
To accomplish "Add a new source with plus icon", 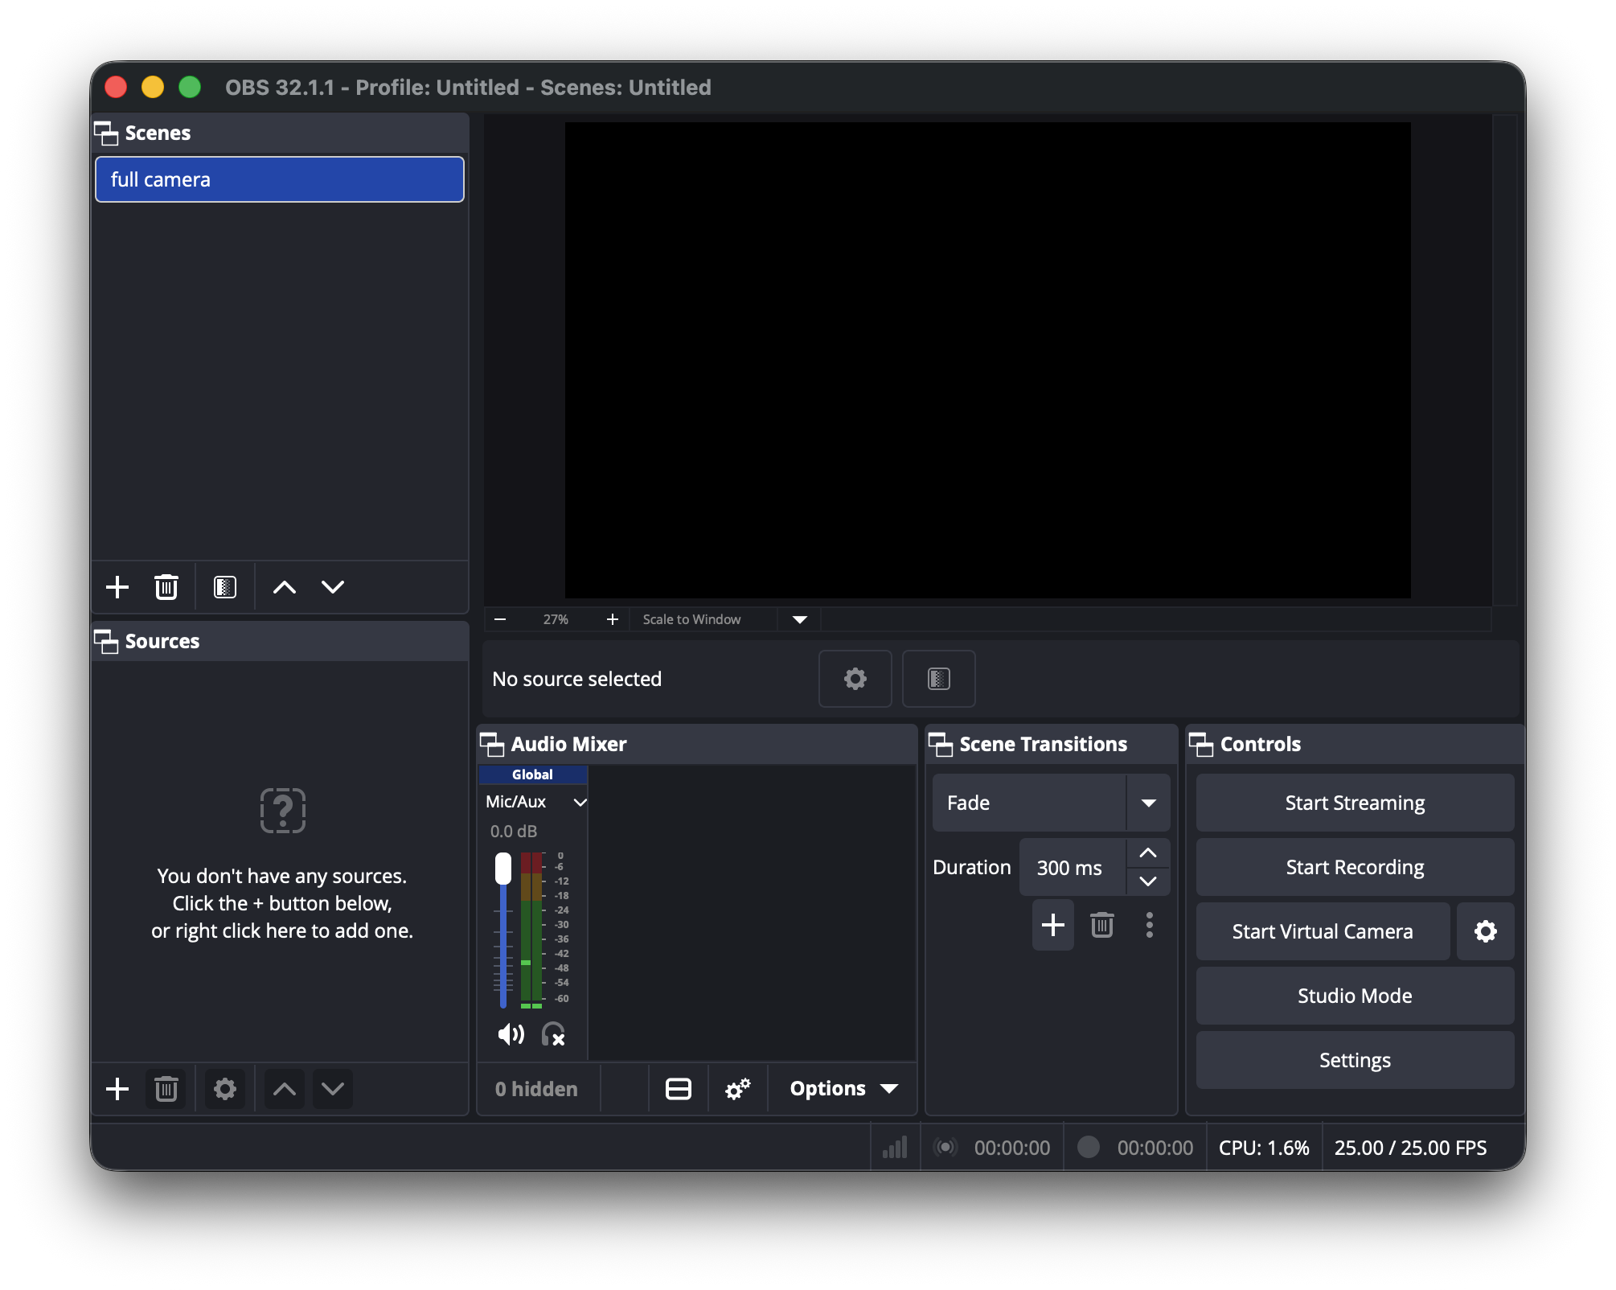I will (117, 1089).
